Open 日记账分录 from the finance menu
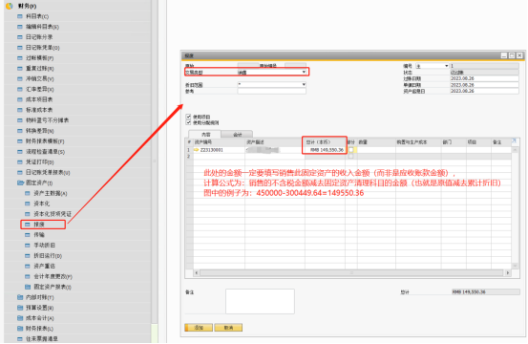This screenshot has height=344, width=528. pyautogui.click(x=39, y=37)
